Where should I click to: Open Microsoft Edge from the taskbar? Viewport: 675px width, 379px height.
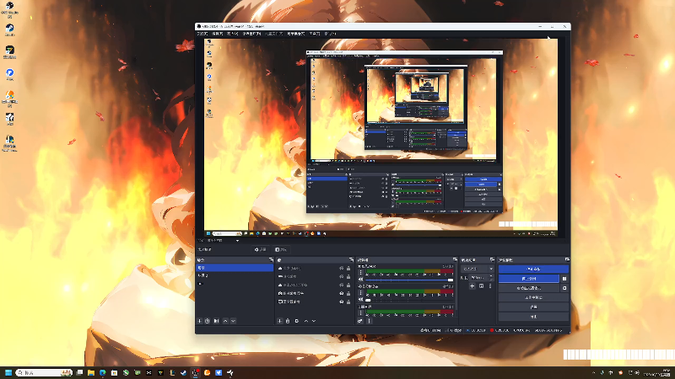tap(102, 372)
